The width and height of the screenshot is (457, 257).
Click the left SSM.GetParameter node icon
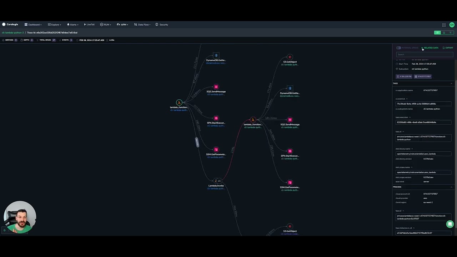(x=216, y=150)
